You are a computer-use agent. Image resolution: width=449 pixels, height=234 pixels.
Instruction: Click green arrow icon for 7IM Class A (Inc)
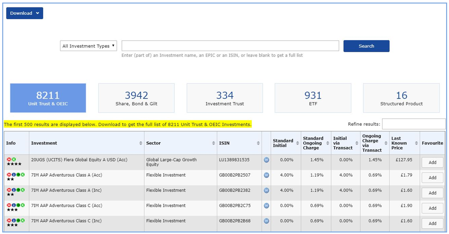pyautogui.click(x=18, y=190)
